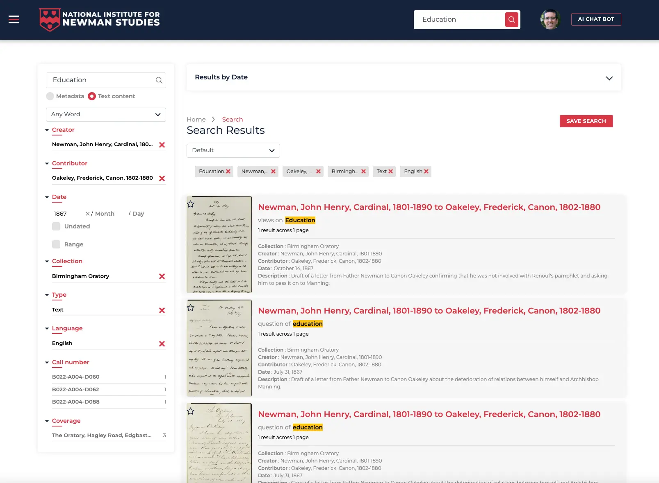
Task: Open the user profile avatar
Action: pos(550,19)
